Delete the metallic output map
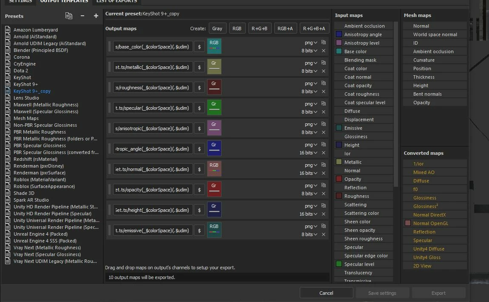 coord(324,71)
